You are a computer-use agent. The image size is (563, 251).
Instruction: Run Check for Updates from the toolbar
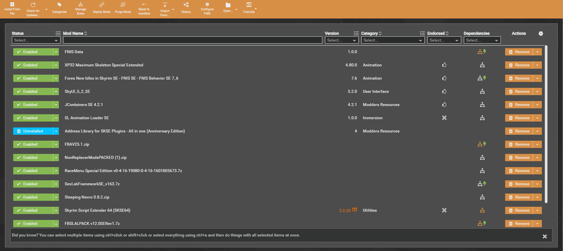coord(33,5)
